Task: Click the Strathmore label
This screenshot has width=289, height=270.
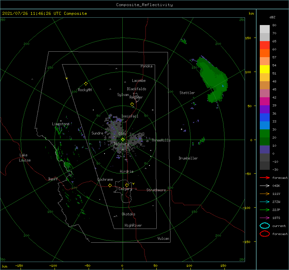Action: pyautogui.click(x=156, y=190)
